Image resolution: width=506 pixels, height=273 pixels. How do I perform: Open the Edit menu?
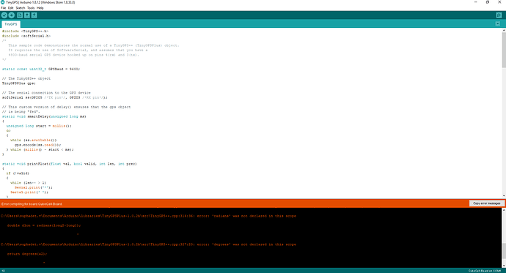tap(11, 8)
